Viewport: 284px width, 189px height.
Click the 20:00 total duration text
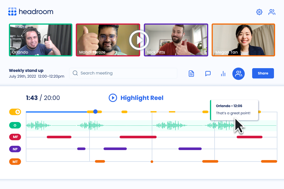click(52, 98)
